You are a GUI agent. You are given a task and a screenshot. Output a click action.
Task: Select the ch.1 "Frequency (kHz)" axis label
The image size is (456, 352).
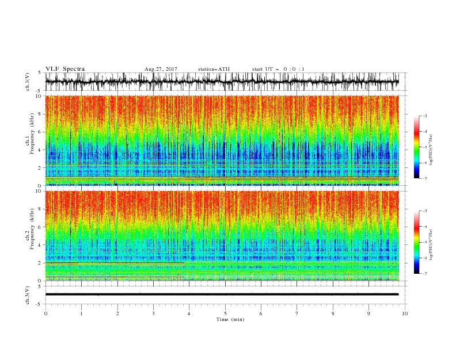[x=32, y=134]
